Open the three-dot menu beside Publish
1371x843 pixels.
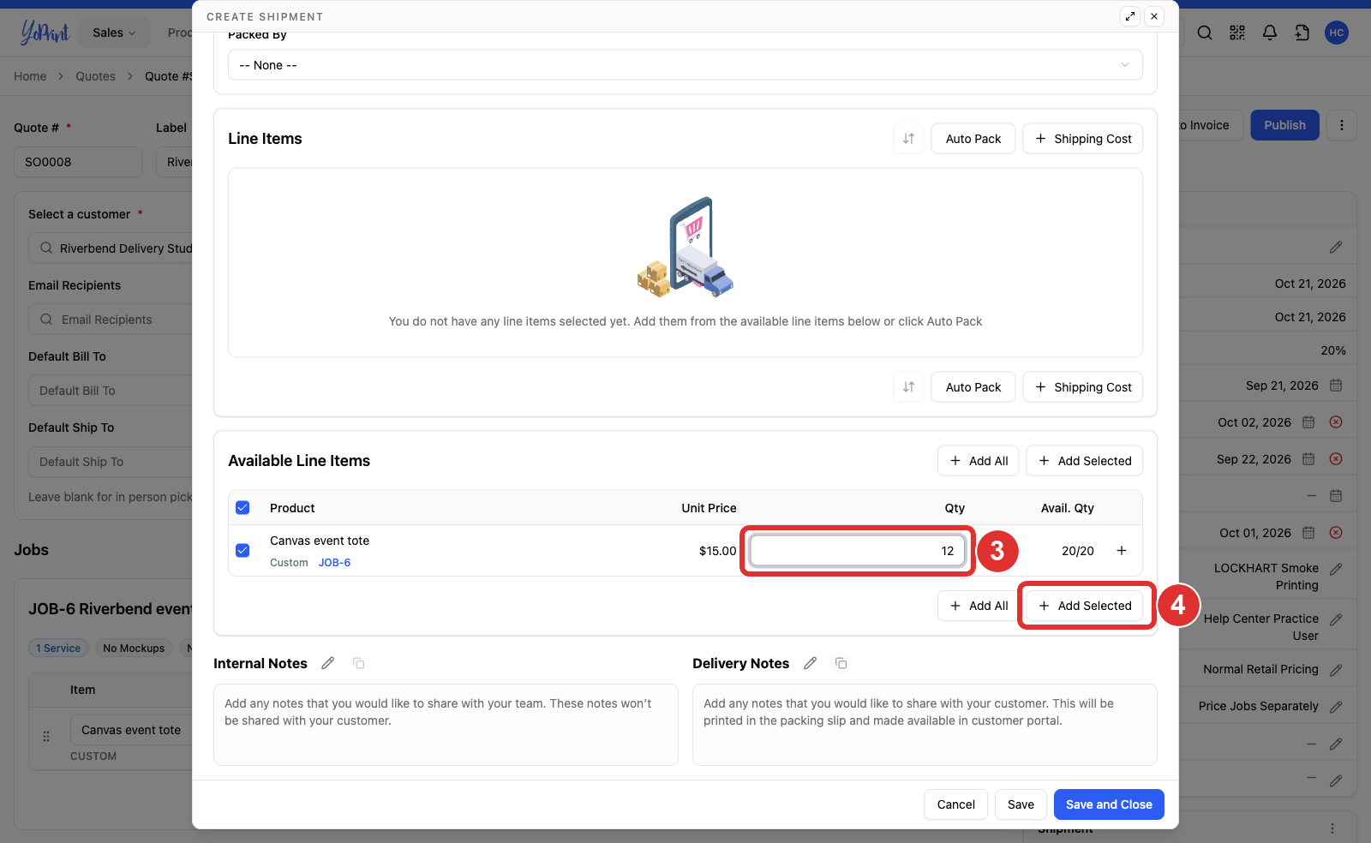(x=1342, y=125)
